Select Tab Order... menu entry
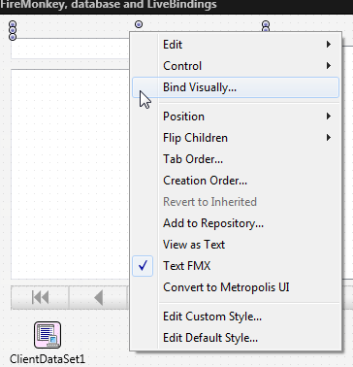Image resolution: width=353 pixels, height=367 pixels. click(x=236, y=159)
